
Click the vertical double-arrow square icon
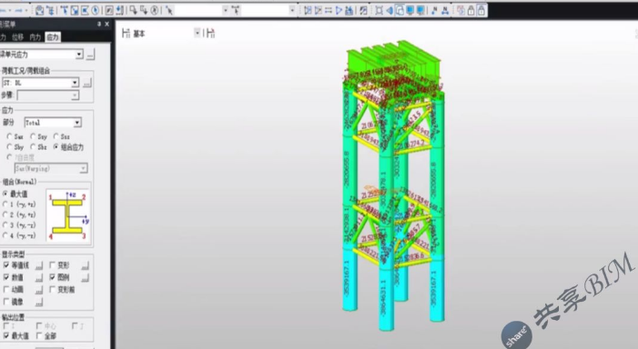pos(119,10)
